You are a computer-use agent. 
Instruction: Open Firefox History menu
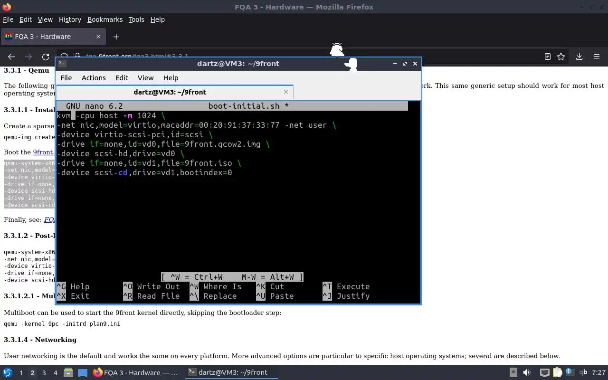point(70,19)
